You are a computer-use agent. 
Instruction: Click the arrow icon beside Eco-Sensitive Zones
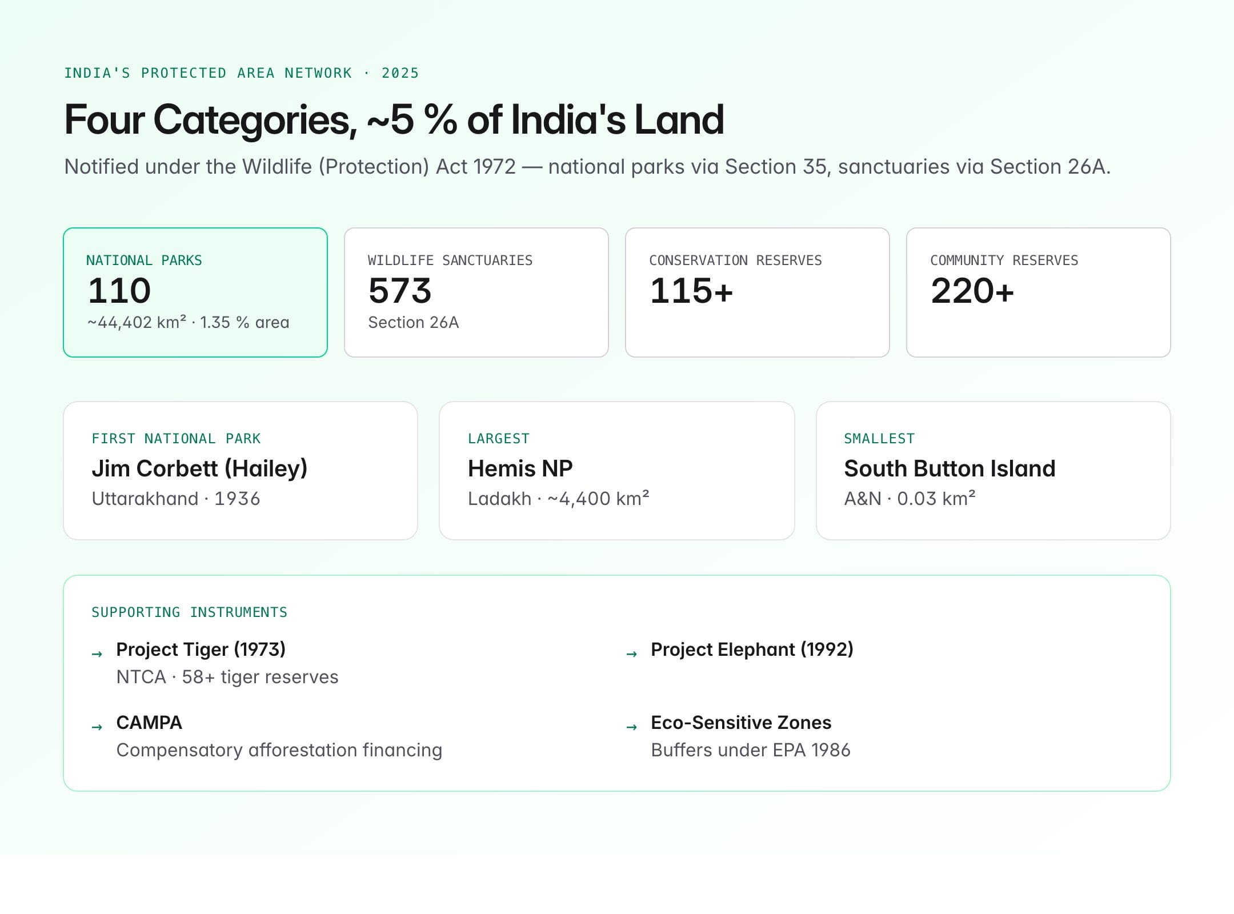click(x=631, y=727)
